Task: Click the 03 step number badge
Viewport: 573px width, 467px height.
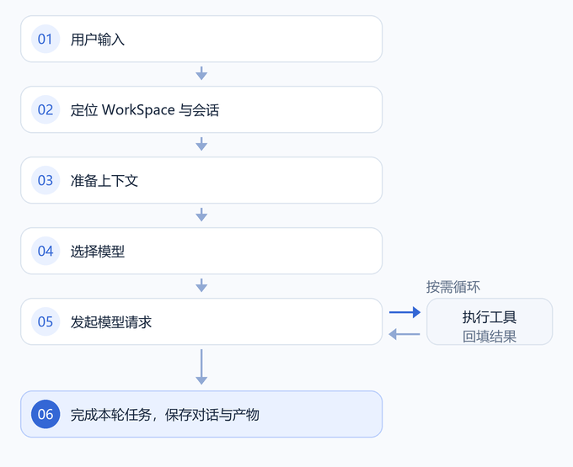Action: (x=46, y=180)
